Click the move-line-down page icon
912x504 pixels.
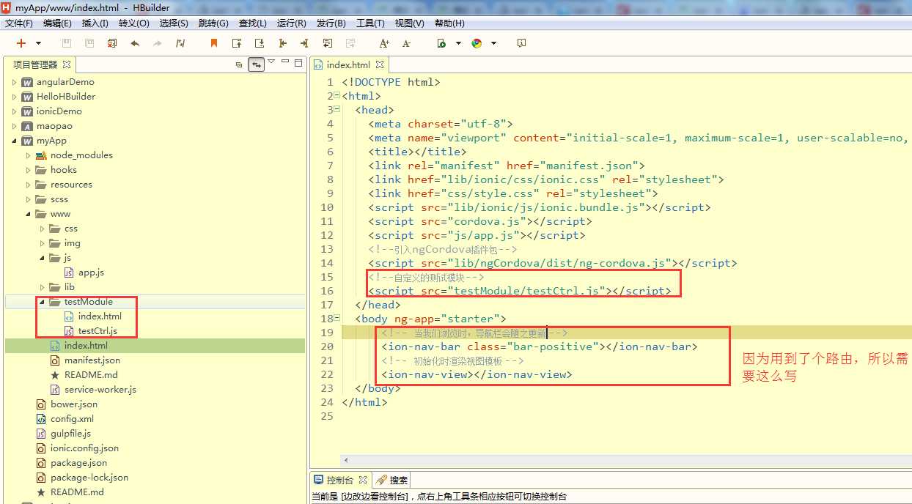[x=260, y=43]
